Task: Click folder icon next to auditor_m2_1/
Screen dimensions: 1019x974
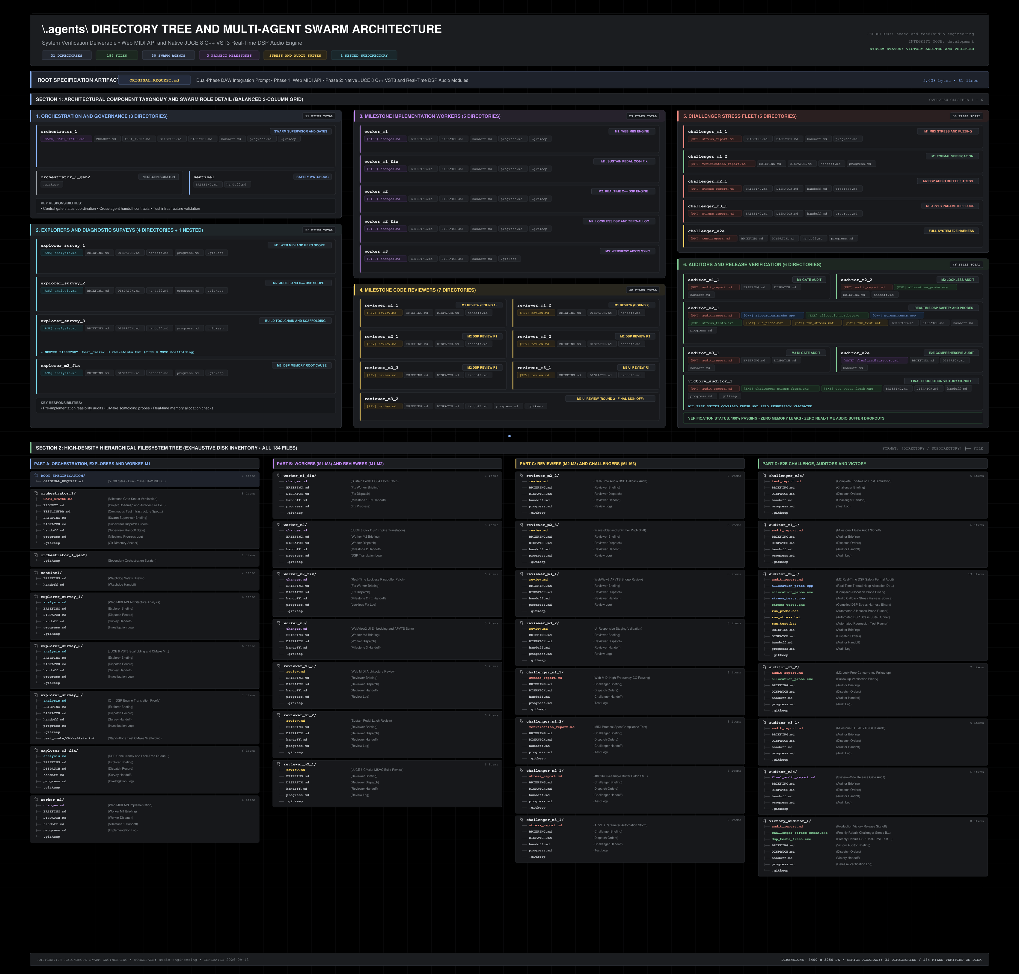Action: coord(765,574)
